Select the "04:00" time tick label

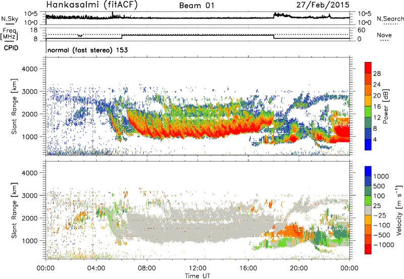[x=96, y=268]
